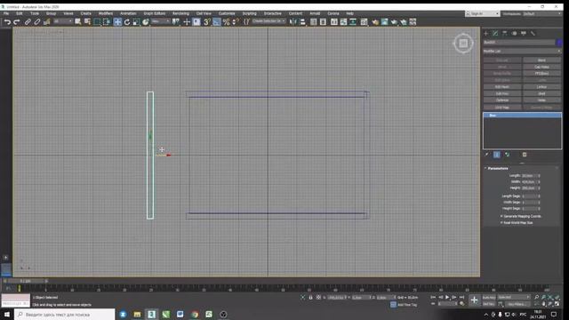Click the ViewCube in the viewport

[463, 44]
